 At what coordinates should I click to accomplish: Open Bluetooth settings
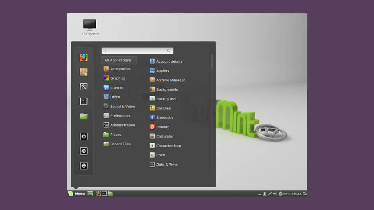[x=161, y=117]
